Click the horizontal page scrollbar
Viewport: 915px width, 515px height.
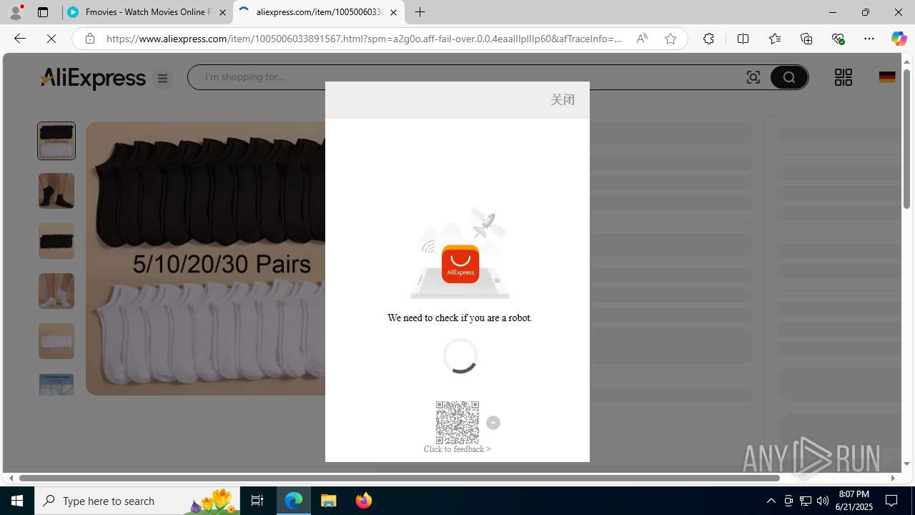(399, 478)
